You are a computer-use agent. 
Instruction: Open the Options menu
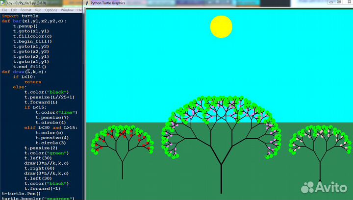click(51, 10)
